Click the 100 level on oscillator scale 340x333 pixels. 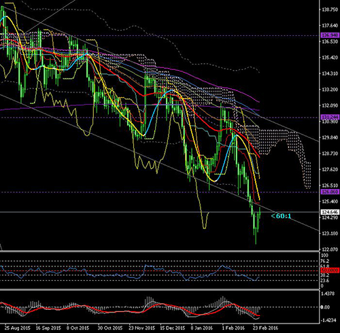[324, 256]
